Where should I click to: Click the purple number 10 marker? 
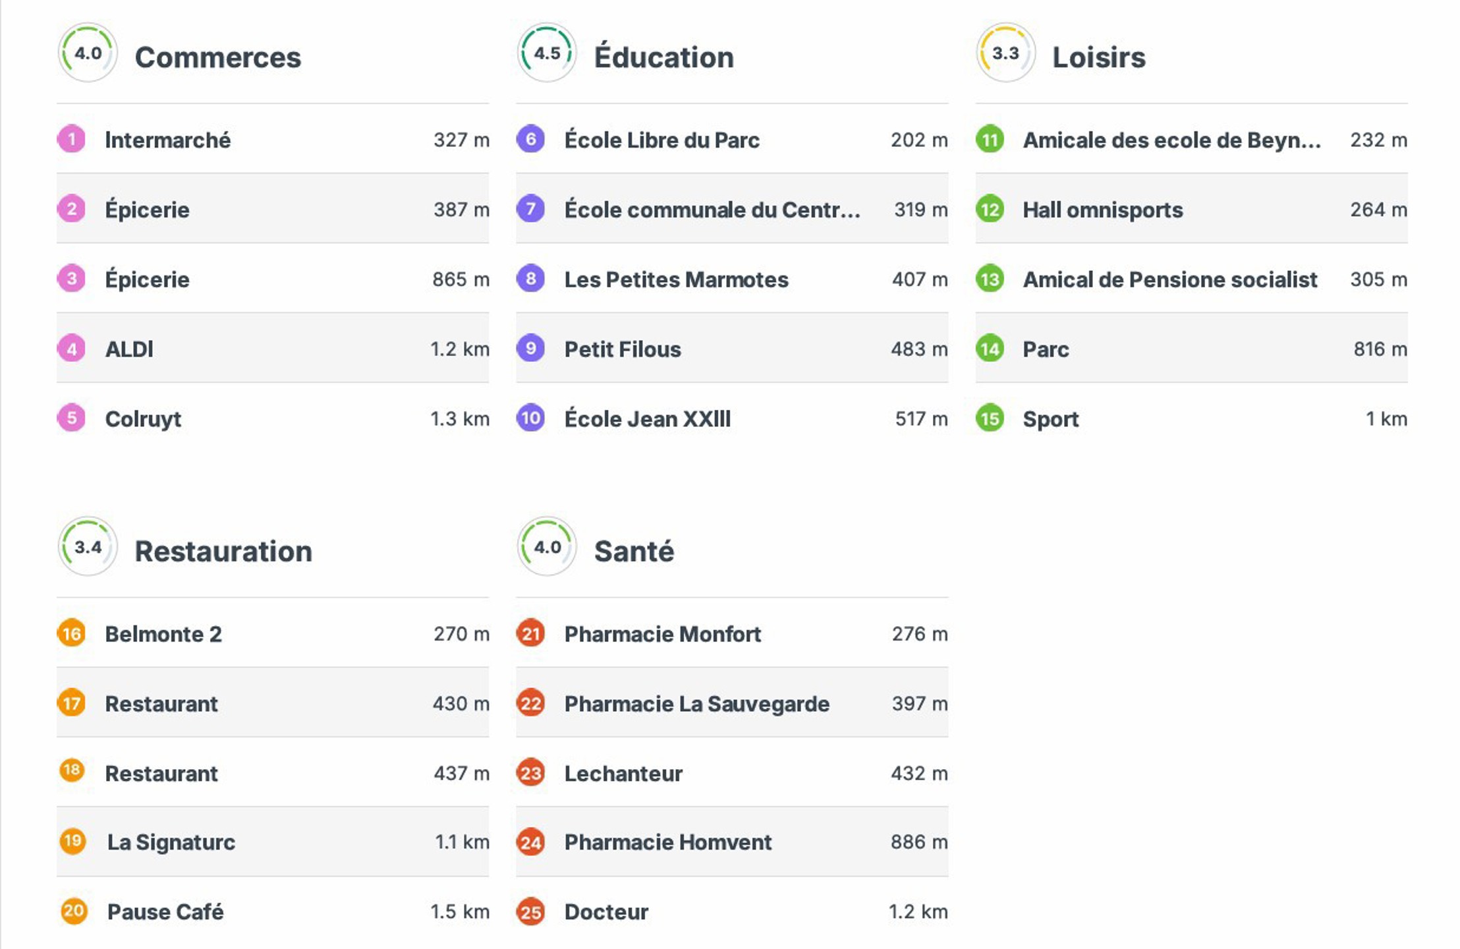[530, 418]
